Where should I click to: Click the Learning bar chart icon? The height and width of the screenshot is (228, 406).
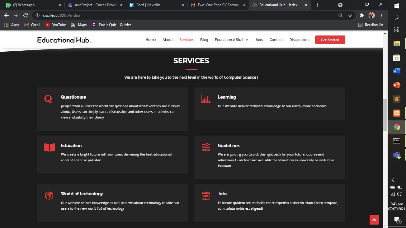pyautogui.click(x=206, y=99)
